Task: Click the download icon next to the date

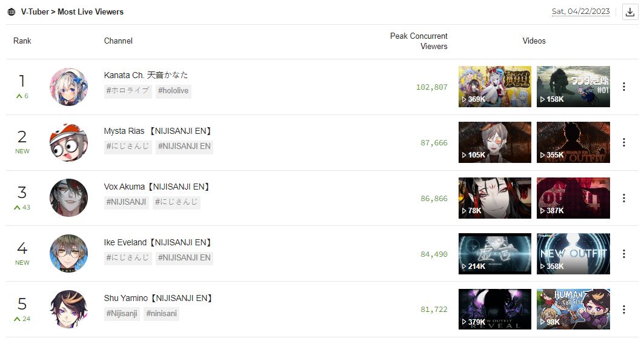Action: click(x=629, y=12)
